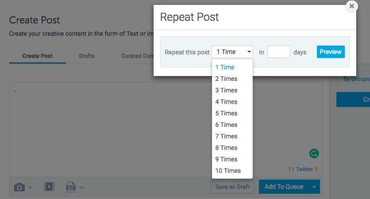Screen dimensions: 370x199
Task: Expand the camera options chevron
Action: point(31,188)
